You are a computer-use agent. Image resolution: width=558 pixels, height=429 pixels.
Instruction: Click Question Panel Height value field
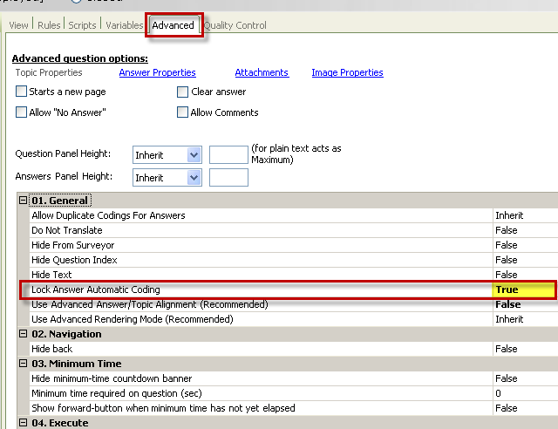pyautogui.click(x=228, y=155)
